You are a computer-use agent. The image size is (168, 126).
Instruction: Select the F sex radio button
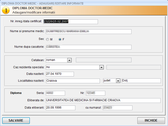(x=60, y=39)
